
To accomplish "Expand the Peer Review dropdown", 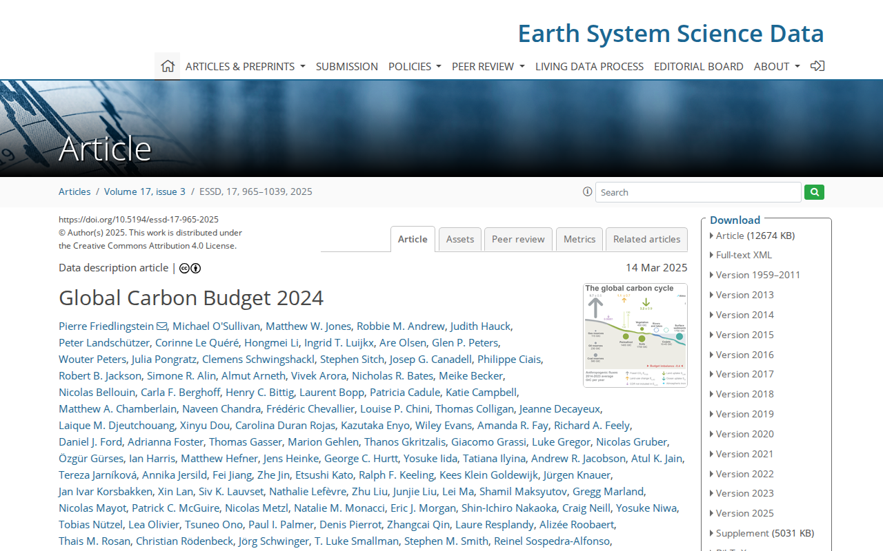I will (x=488, y=66).
